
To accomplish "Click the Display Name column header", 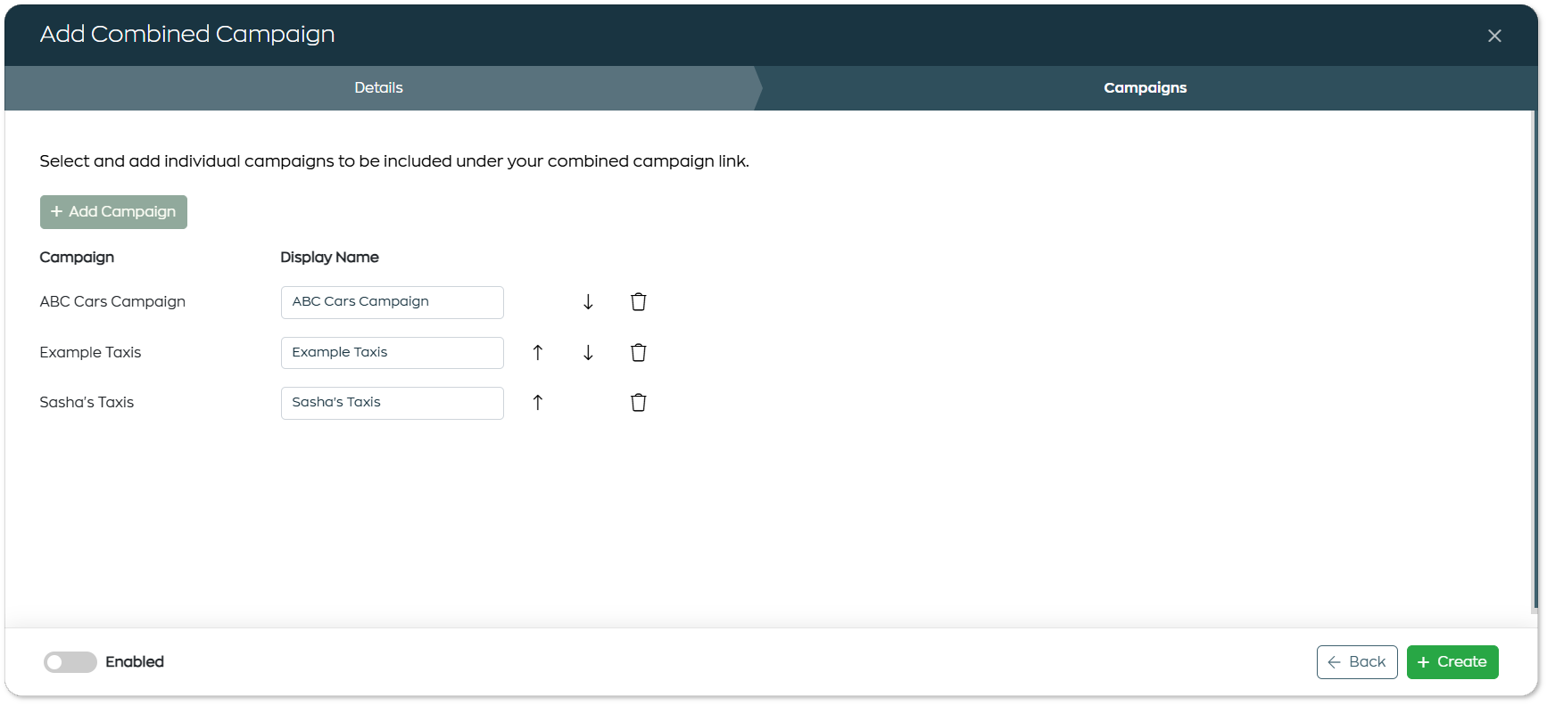I will [329, 258].
